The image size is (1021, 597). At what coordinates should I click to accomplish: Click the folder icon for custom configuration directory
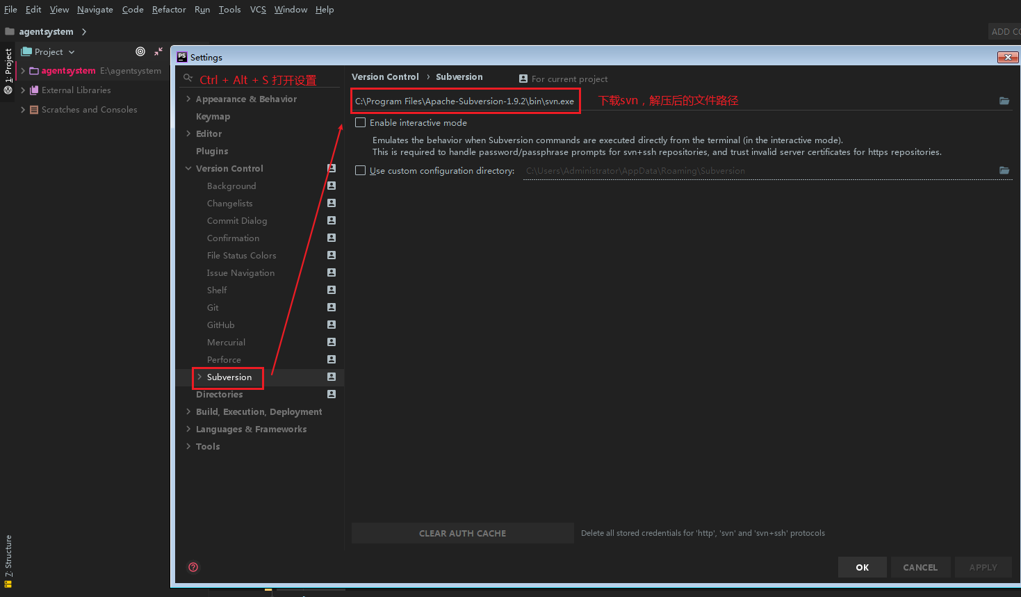click(1004, 170)
